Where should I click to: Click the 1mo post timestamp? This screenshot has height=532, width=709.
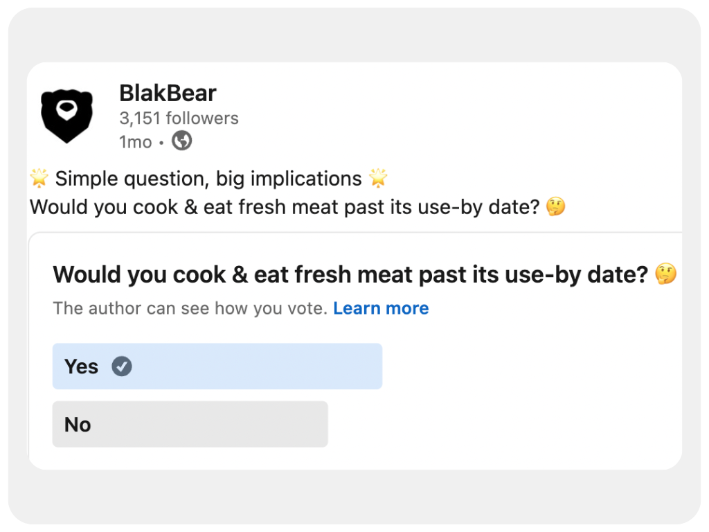135,142
